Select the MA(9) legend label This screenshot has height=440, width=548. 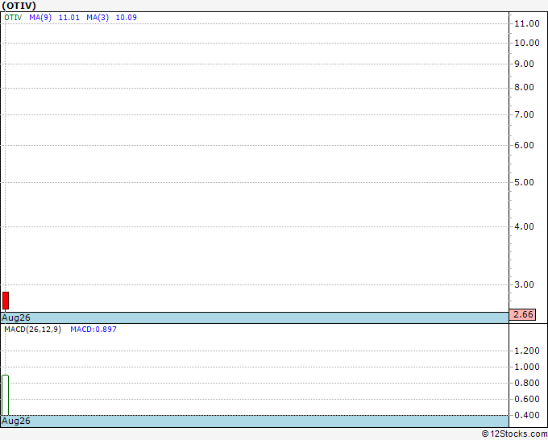tap(40, 18)
